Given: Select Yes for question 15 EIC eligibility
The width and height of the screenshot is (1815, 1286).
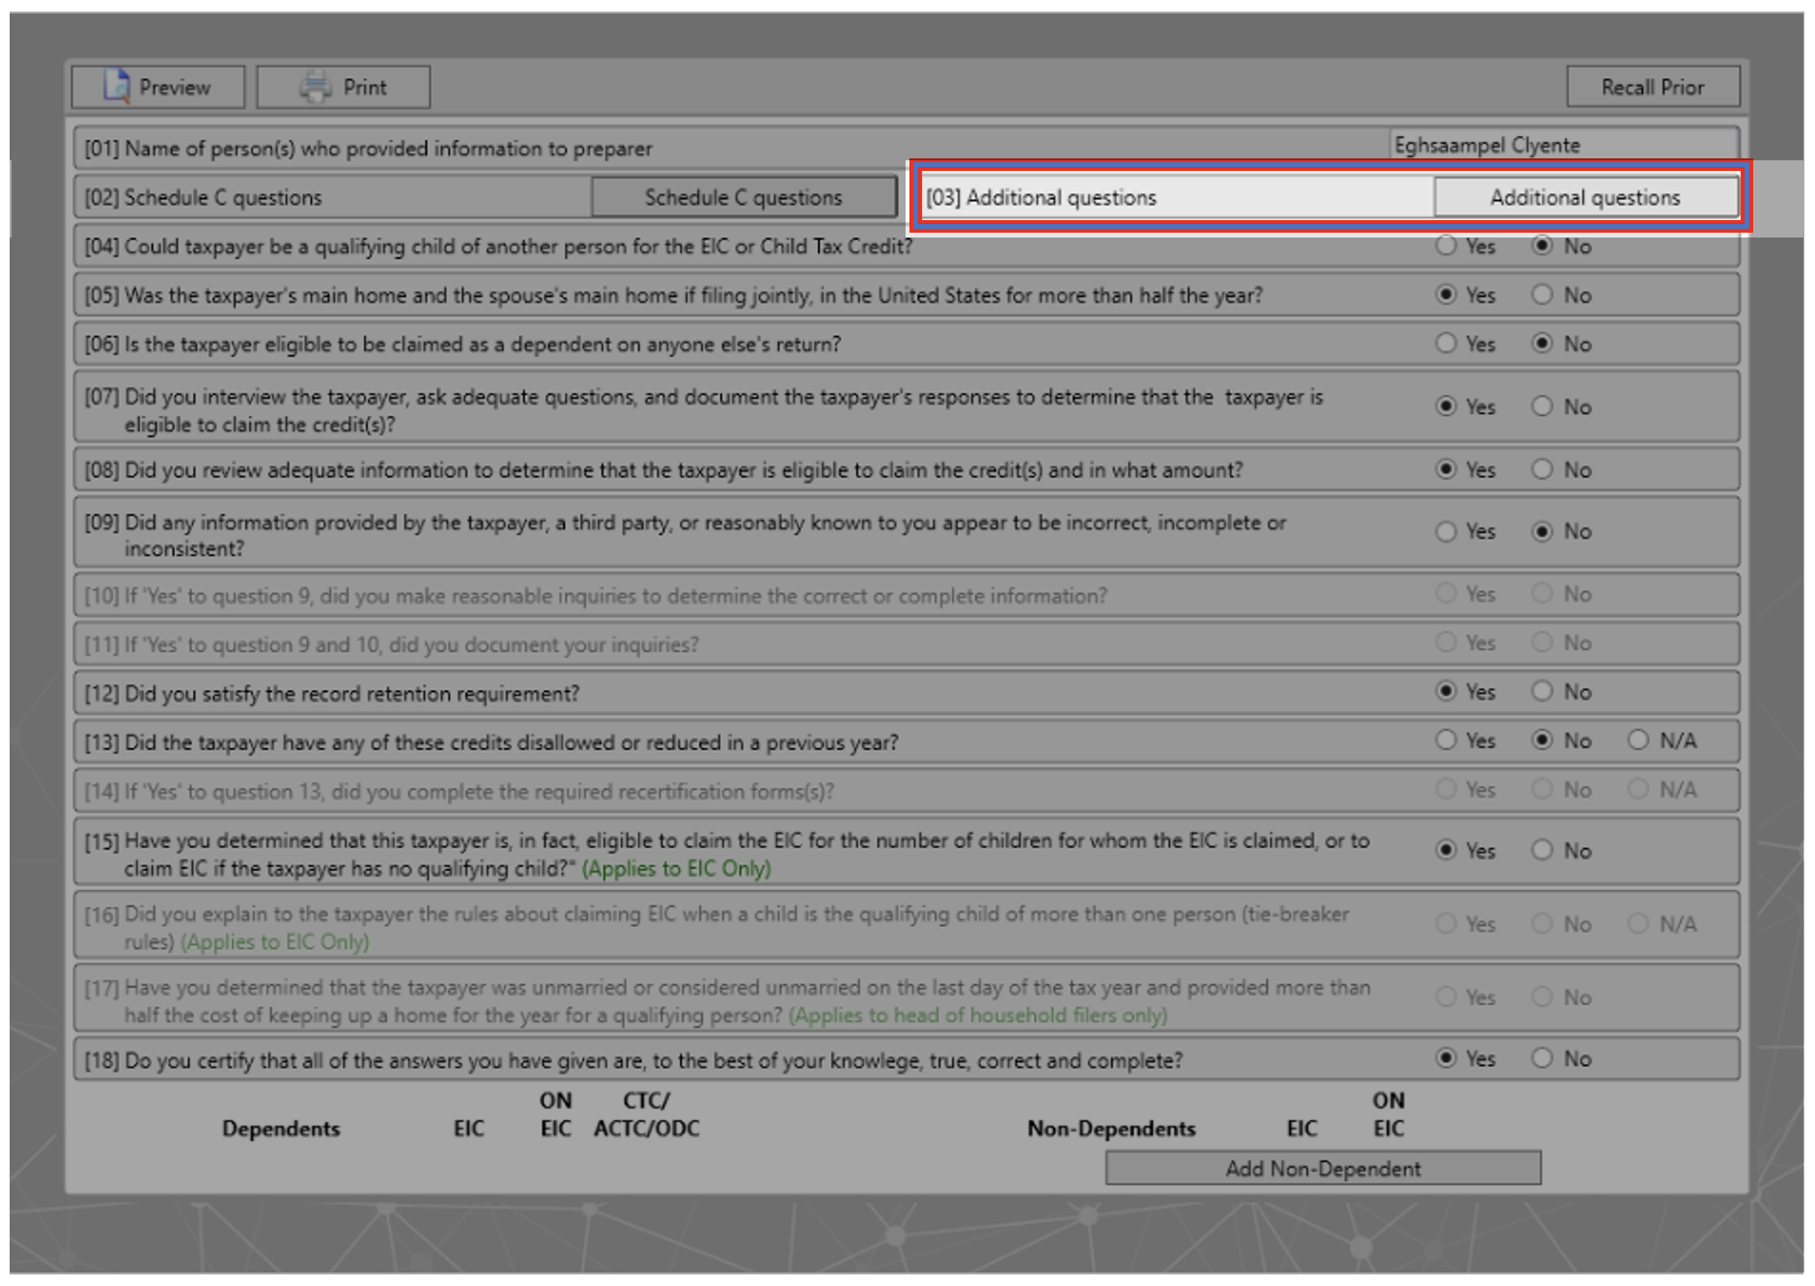Looking at the screenshot, I should coord(1445,850).
